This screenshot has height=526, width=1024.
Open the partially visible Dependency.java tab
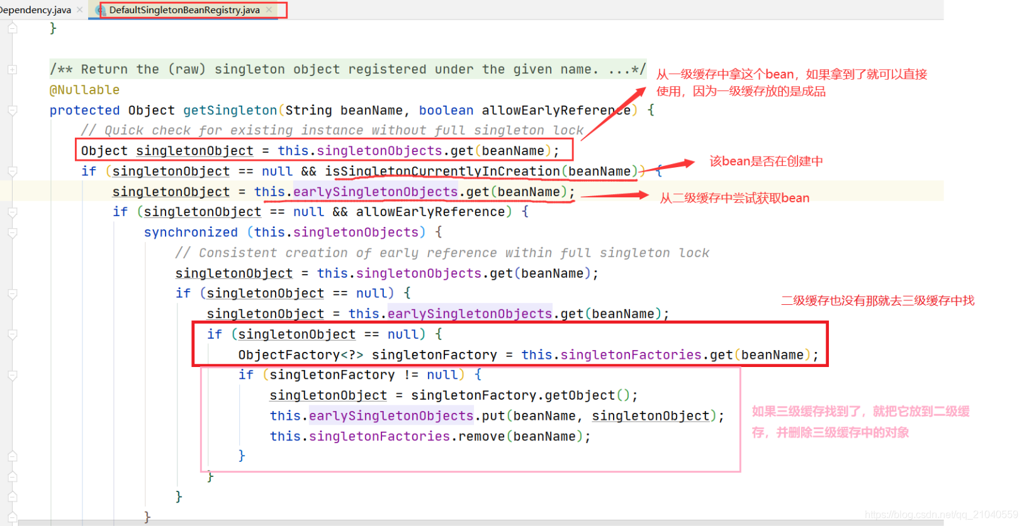(35, 10)
